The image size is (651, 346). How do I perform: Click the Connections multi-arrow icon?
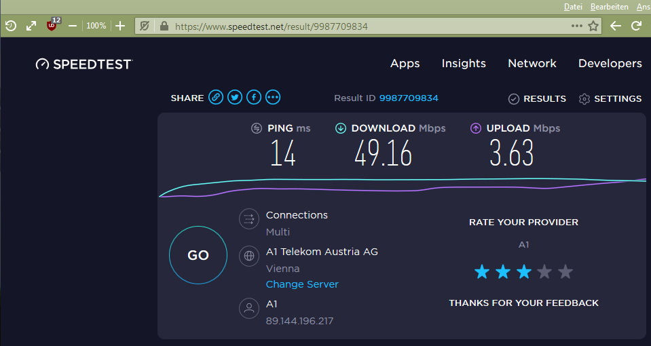point(249,218)
